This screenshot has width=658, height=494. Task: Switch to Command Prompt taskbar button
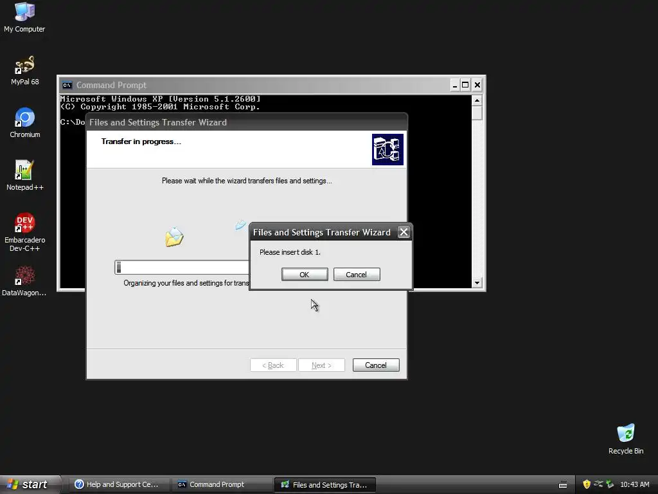[221, 484]
